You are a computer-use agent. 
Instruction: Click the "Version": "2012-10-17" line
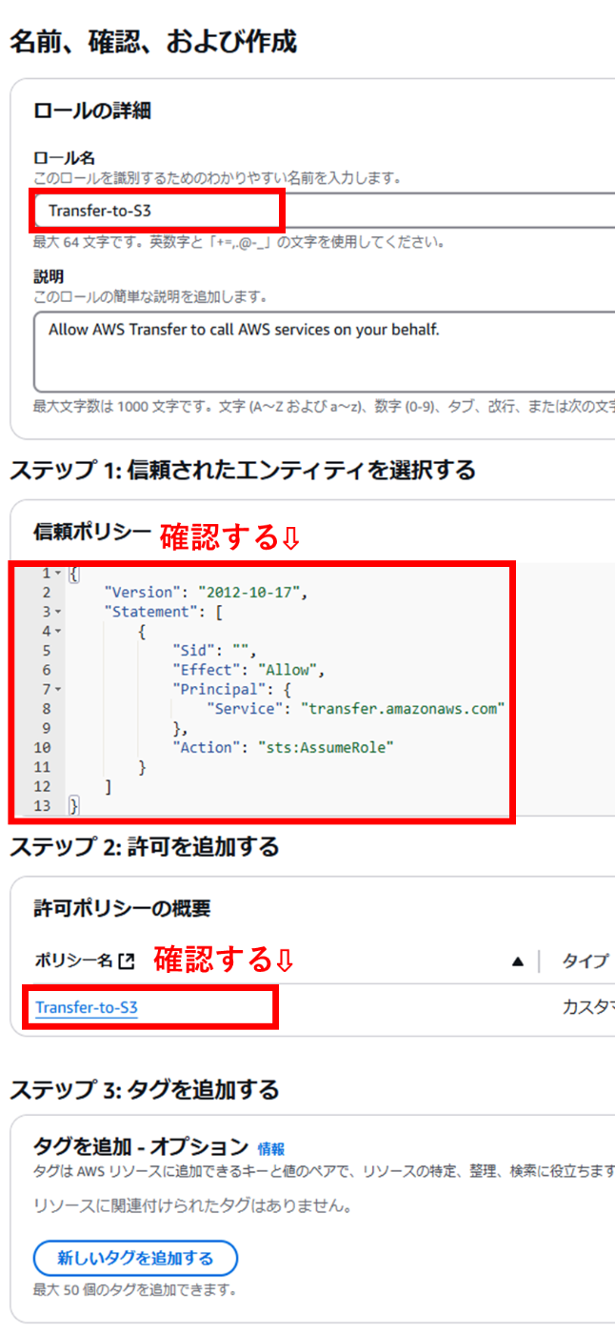(207, 593)
